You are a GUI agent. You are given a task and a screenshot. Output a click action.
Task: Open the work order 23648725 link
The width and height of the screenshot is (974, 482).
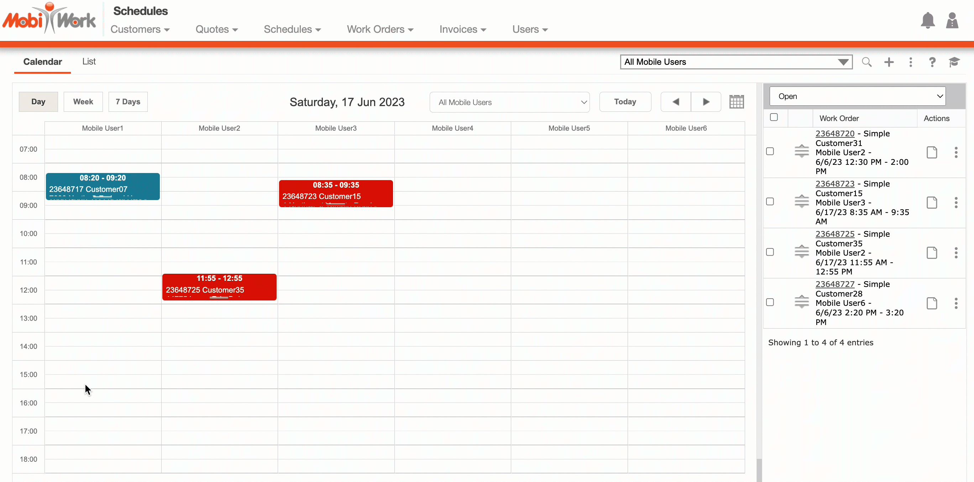(834, 234)
